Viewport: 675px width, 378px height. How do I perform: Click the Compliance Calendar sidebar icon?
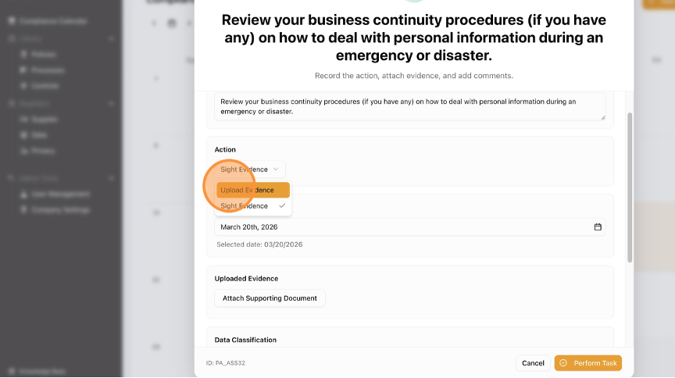click(12, 20)
